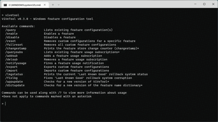Click the /changestamp command name
The image size is (218, 122).
16,48
